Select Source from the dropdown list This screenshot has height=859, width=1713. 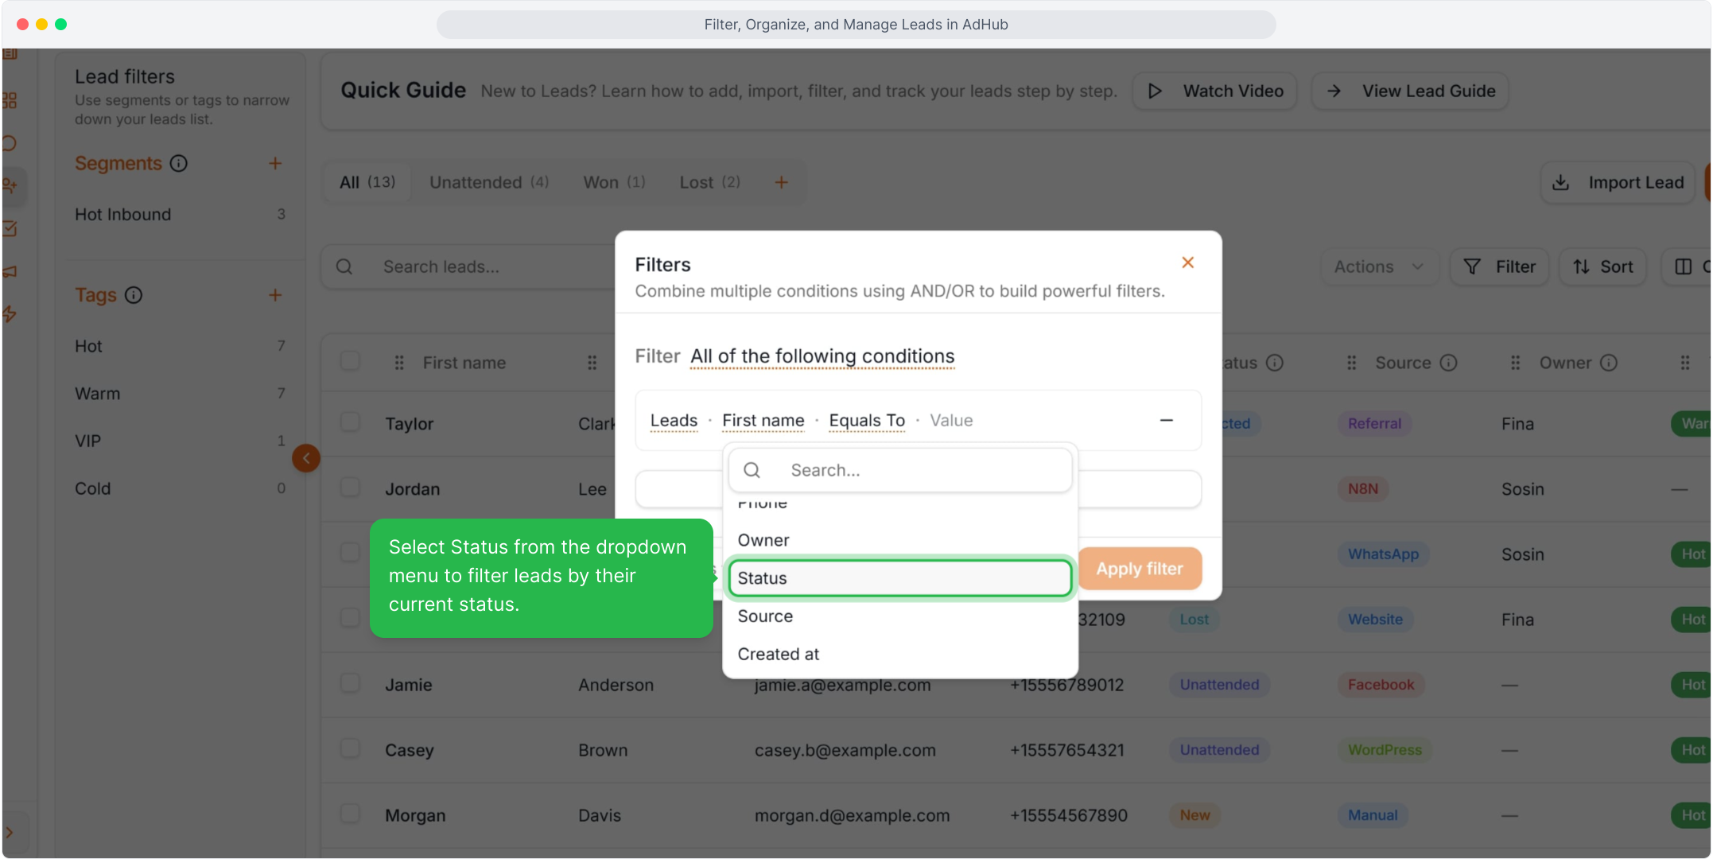point(900,616)
